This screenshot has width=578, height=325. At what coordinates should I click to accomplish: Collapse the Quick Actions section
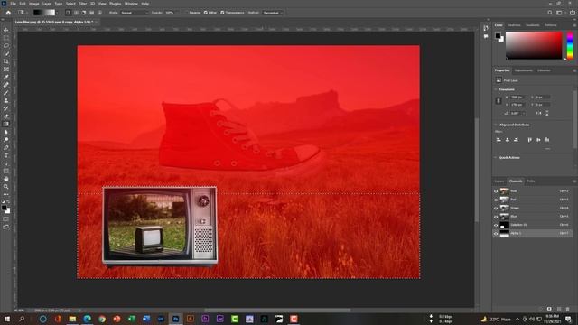[x=496, y=157]
